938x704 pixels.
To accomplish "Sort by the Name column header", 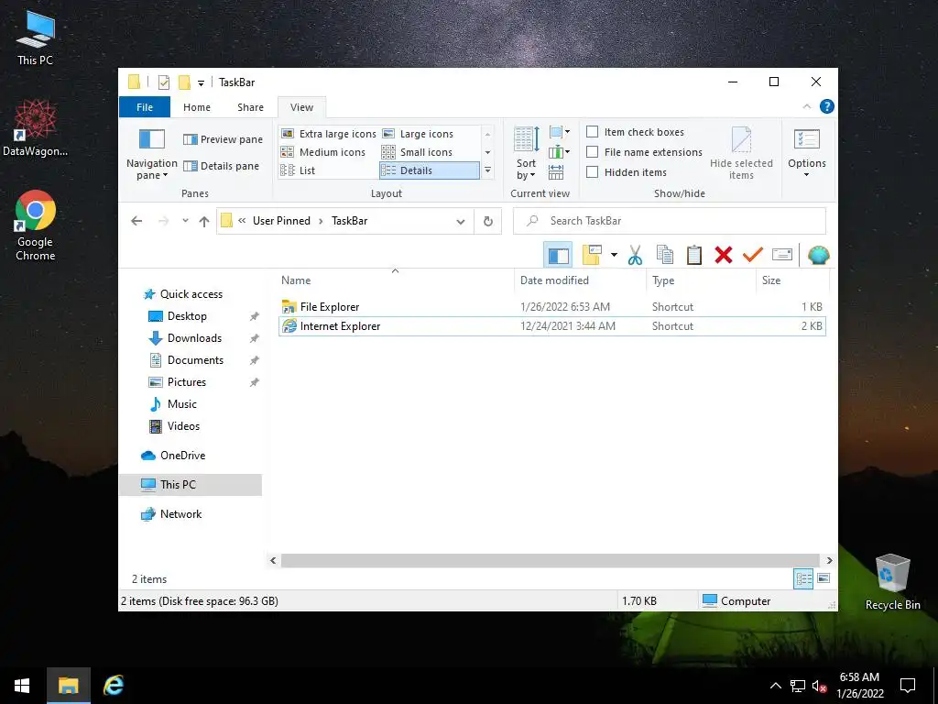I will tap(396, 280).
